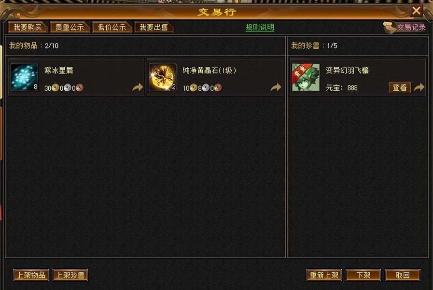This screenshot has width=433, height=290.
Task: Click the 下架 button
Action: (363, 275)
